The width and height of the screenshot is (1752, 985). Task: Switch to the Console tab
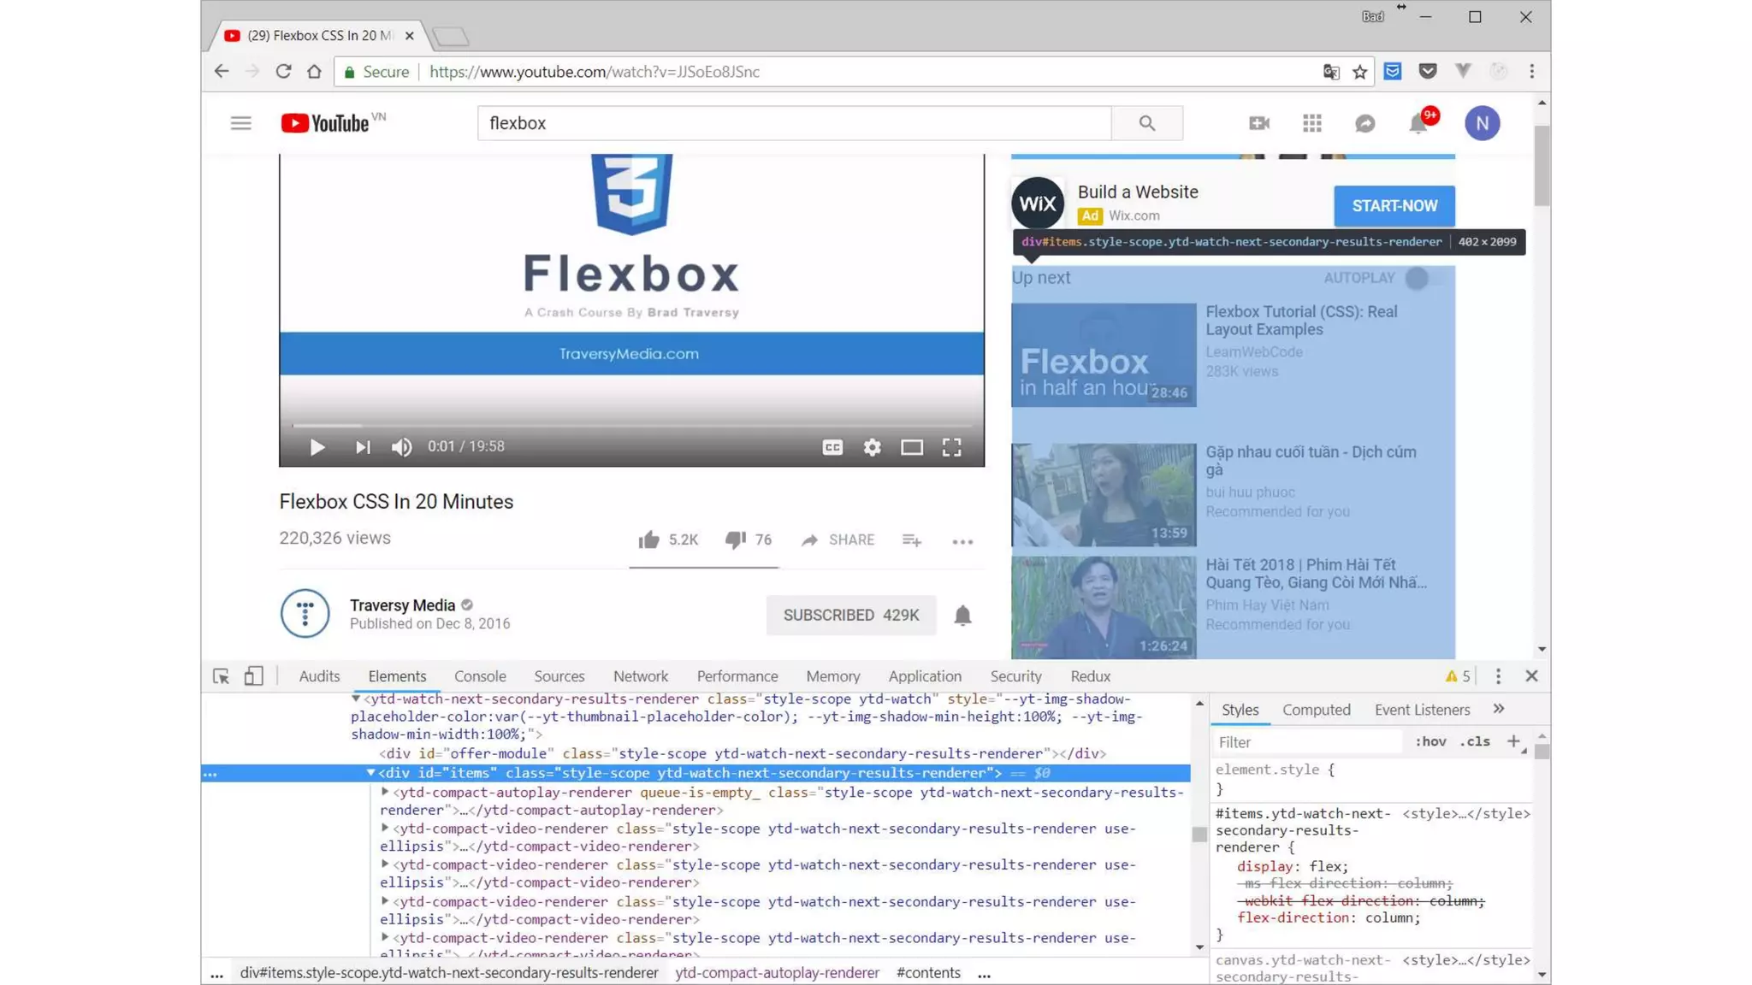click(480, 676)
